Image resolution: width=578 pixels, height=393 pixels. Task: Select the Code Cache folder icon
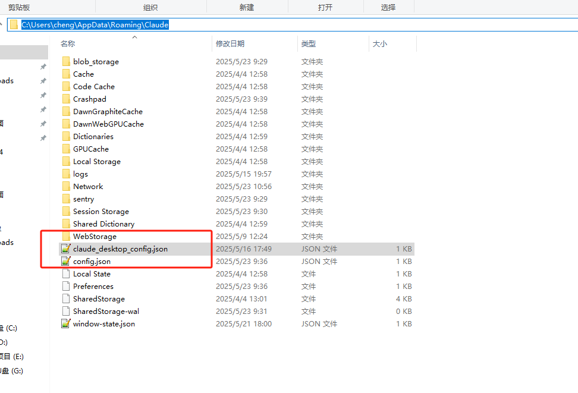click(x=66, y=87)
